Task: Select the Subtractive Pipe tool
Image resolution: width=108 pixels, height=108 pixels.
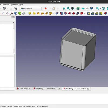Action: point(73,13)
